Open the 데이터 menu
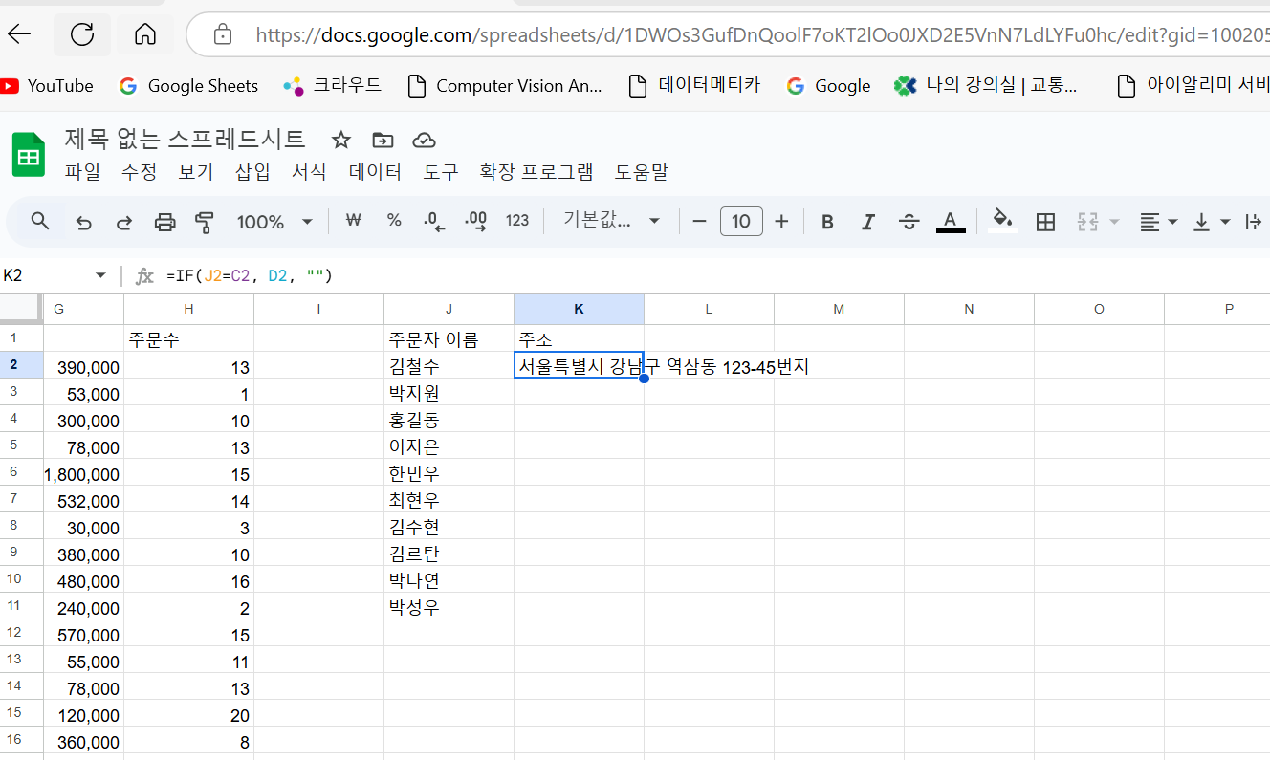1270x760 pixels. click(x=375, y=172)
